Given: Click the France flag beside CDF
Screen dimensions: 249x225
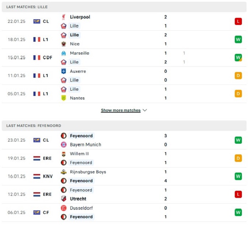Looking at the screenshot, I should click(x=37, y=57).
